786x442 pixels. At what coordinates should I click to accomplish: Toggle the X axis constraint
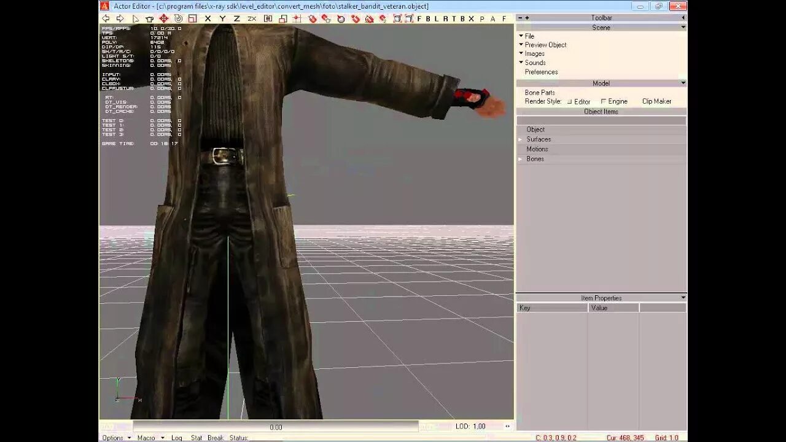click(x=208, y=18)
